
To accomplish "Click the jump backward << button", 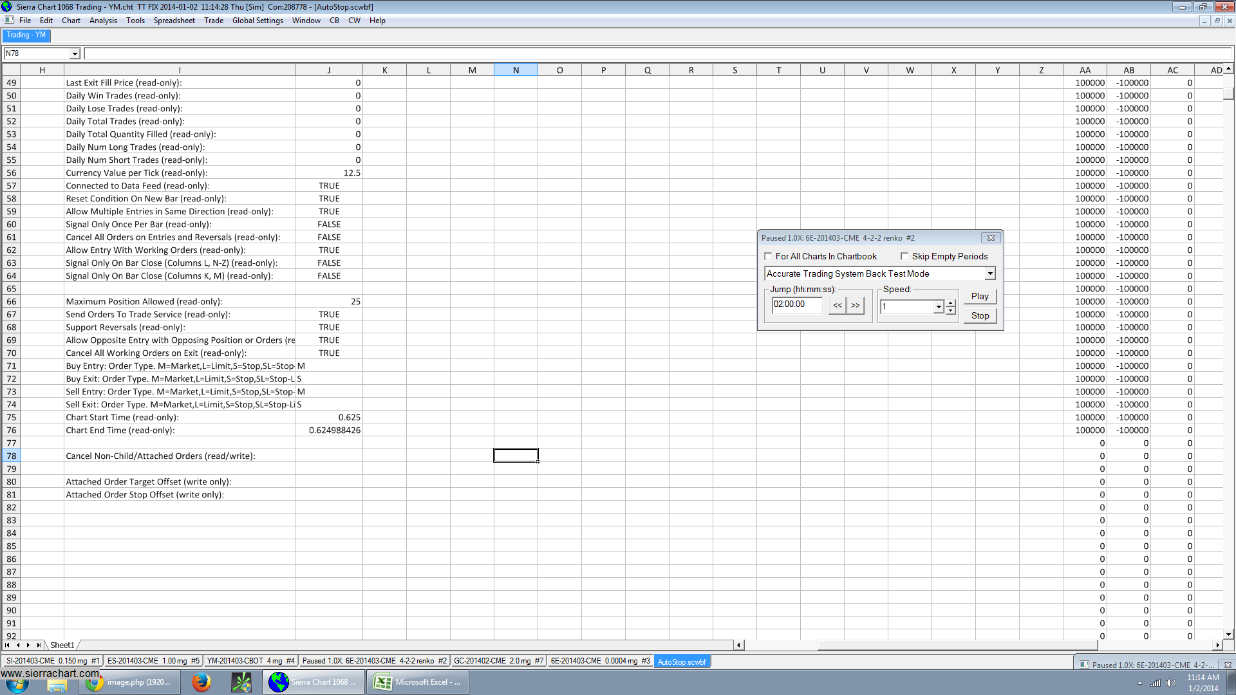I will (x=837, y=306).
